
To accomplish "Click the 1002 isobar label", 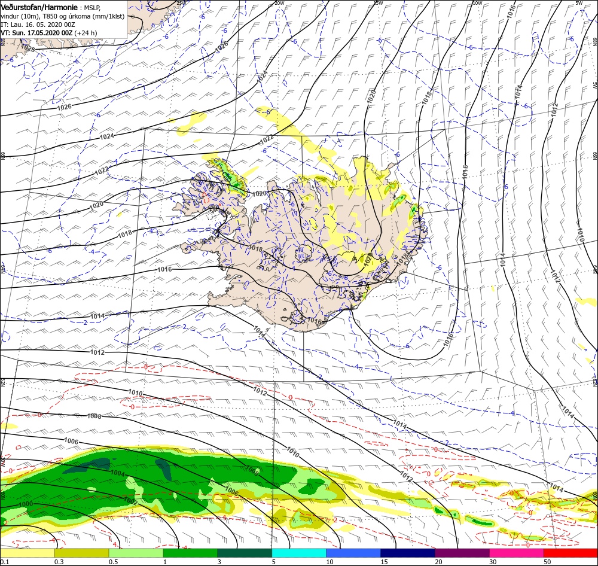I will 130,502.
